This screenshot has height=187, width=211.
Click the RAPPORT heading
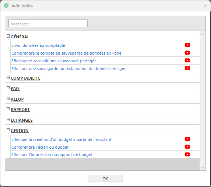pyautogui.click(x=20, y=110)
